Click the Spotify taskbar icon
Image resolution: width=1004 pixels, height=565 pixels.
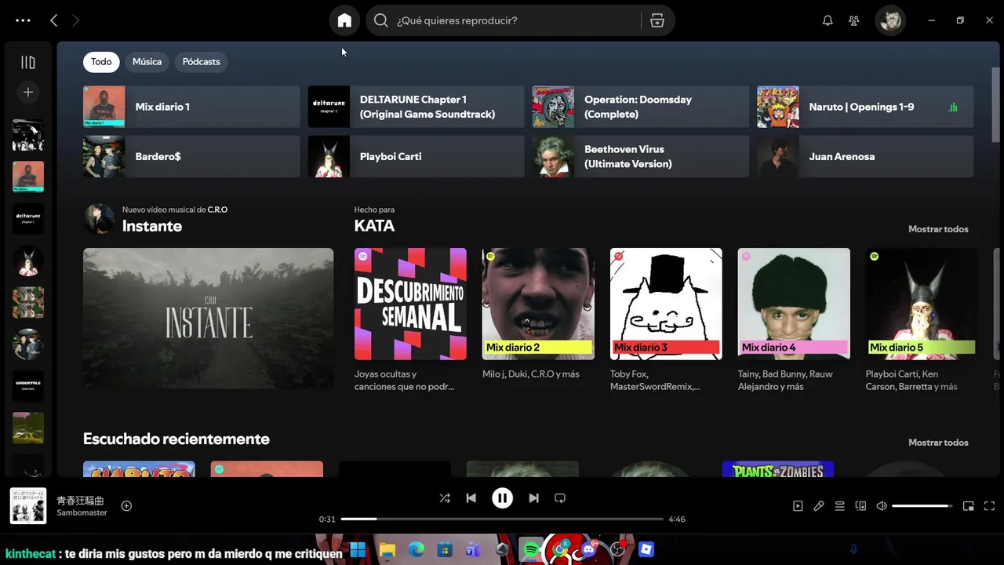coord(531,549)
